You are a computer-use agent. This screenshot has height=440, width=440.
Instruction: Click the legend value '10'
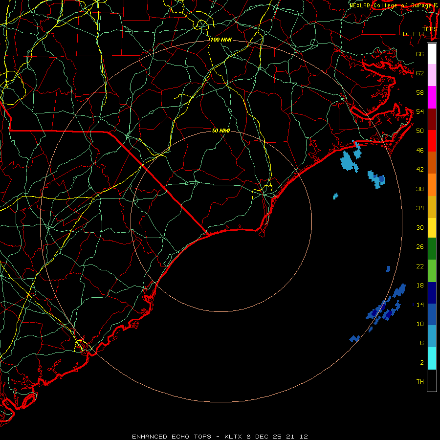[x=420, y=324]
